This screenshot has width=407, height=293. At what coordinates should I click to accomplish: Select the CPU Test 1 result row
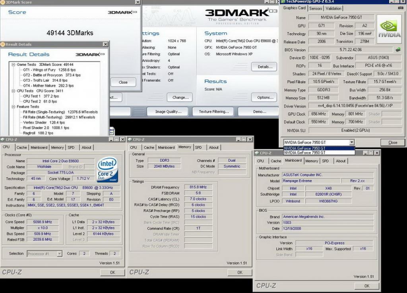pyautogui.click(x=41, y=96)
